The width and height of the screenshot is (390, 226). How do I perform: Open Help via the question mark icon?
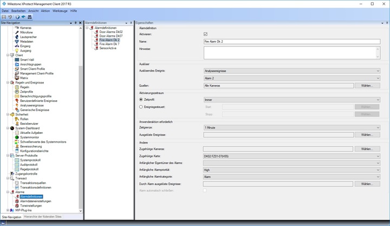point(17,17)
